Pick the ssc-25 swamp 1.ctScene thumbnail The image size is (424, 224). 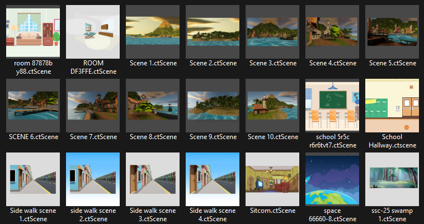click(x=392, y=179)
